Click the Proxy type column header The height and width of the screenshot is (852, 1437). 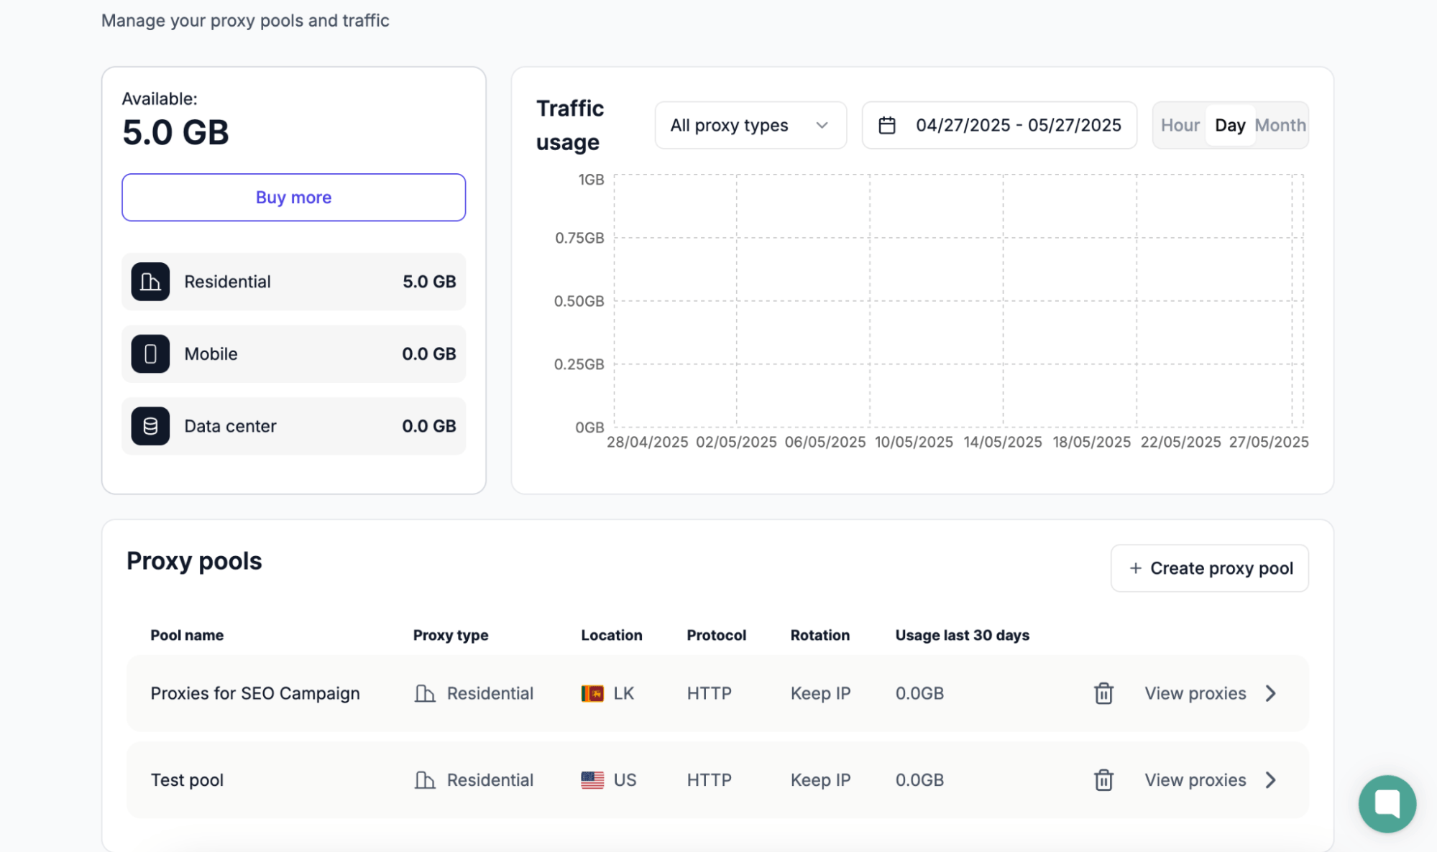click(x=451, y=635)
